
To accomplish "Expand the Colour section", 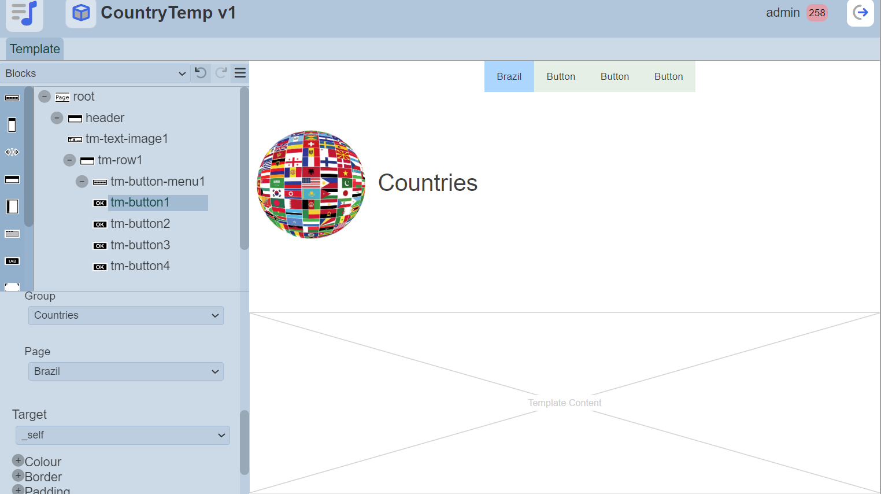I will pos(18,460).
